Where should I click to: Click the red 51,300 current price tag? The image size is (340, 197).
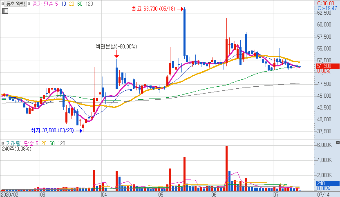pos(328,66)
